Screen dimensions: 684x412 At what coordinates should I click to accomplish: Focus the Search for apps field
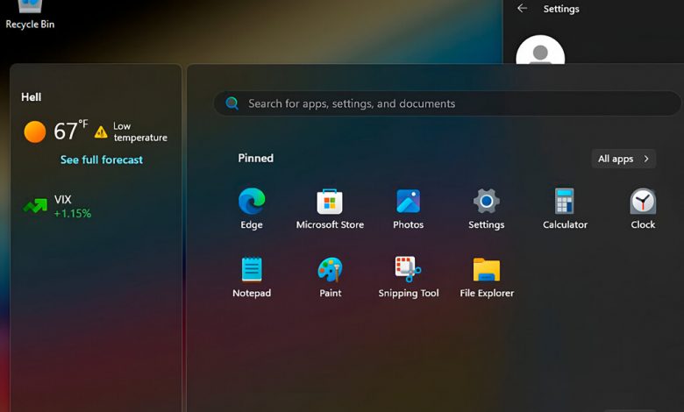point(447,103)
